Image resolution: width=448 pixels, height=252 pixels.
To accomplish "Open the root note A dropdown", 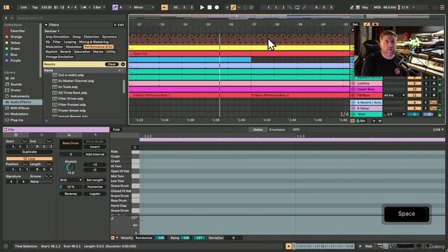I will point(125,7).
